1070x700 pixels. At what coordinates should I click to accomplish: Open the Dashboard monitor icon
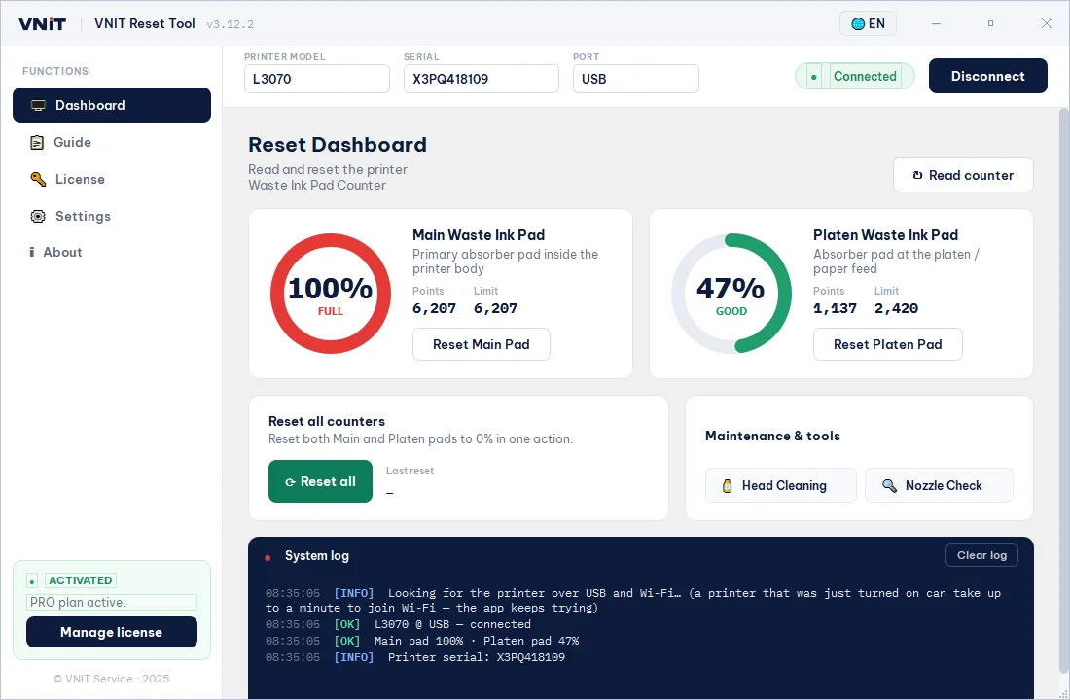(x=38, y=105)
